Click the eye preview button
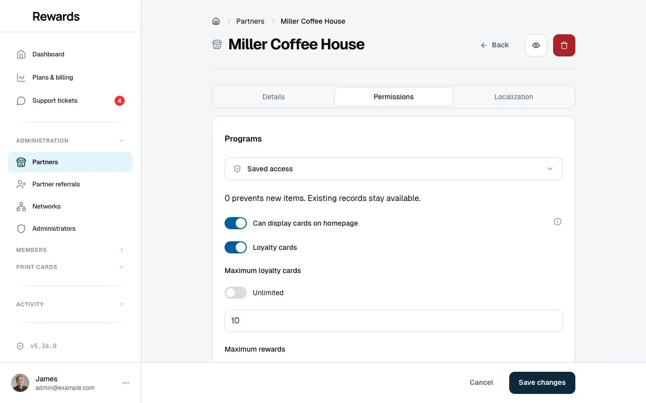646x403 pixels. click(x=536, y=45)
